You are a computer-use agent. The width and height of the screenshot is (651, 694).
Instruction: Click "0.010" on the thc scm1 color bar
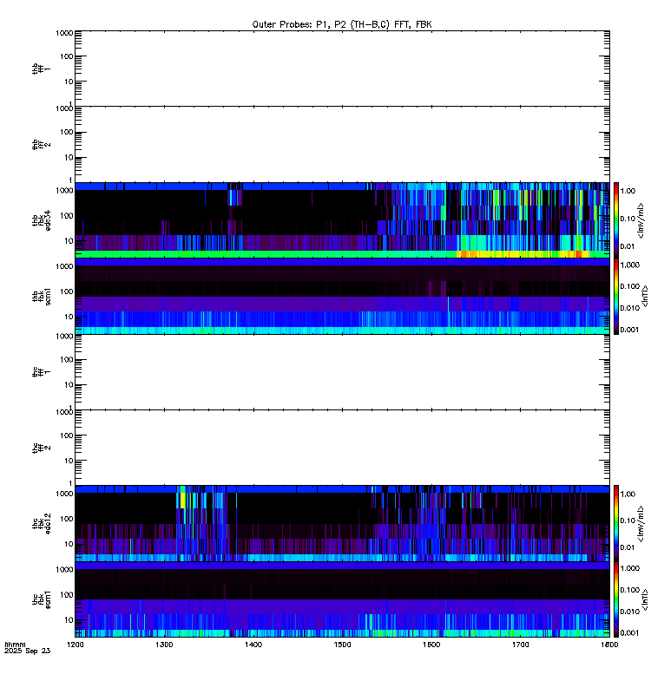coord(630,612)
